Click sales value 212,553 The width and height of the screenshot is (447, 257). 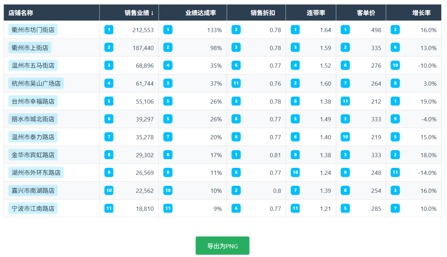coord(143,30)
